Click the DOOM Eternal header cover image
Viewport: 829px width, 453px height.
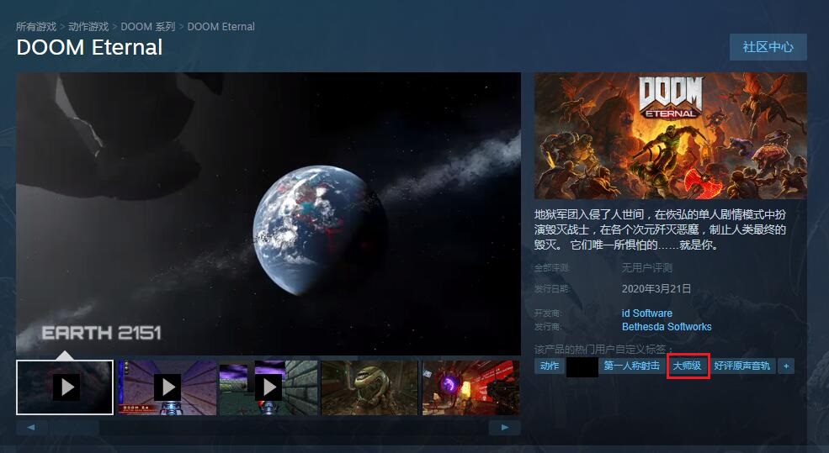coord(671,135)
